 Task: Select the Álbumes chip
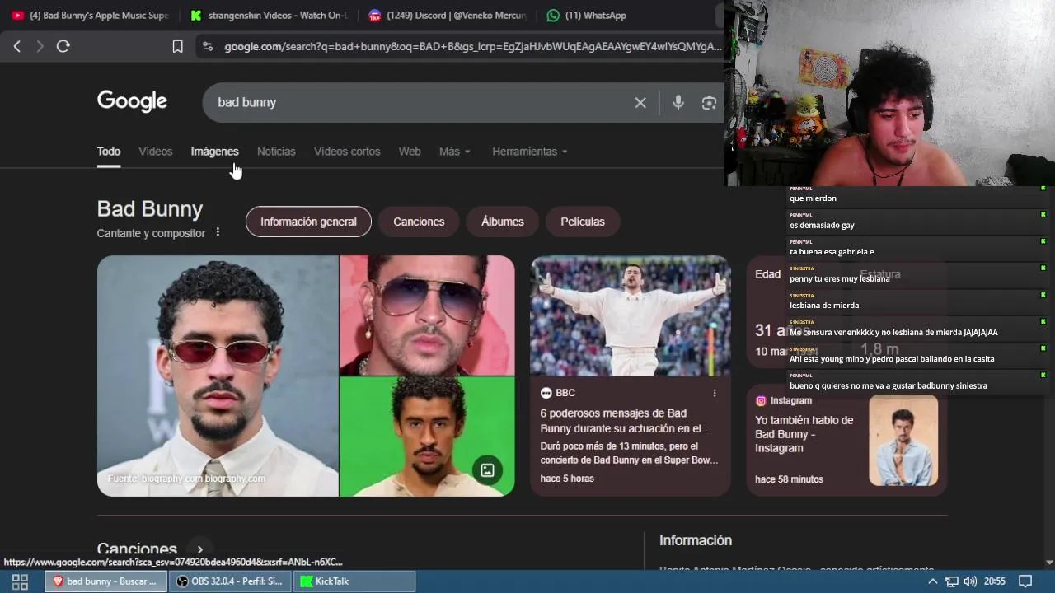502,222
